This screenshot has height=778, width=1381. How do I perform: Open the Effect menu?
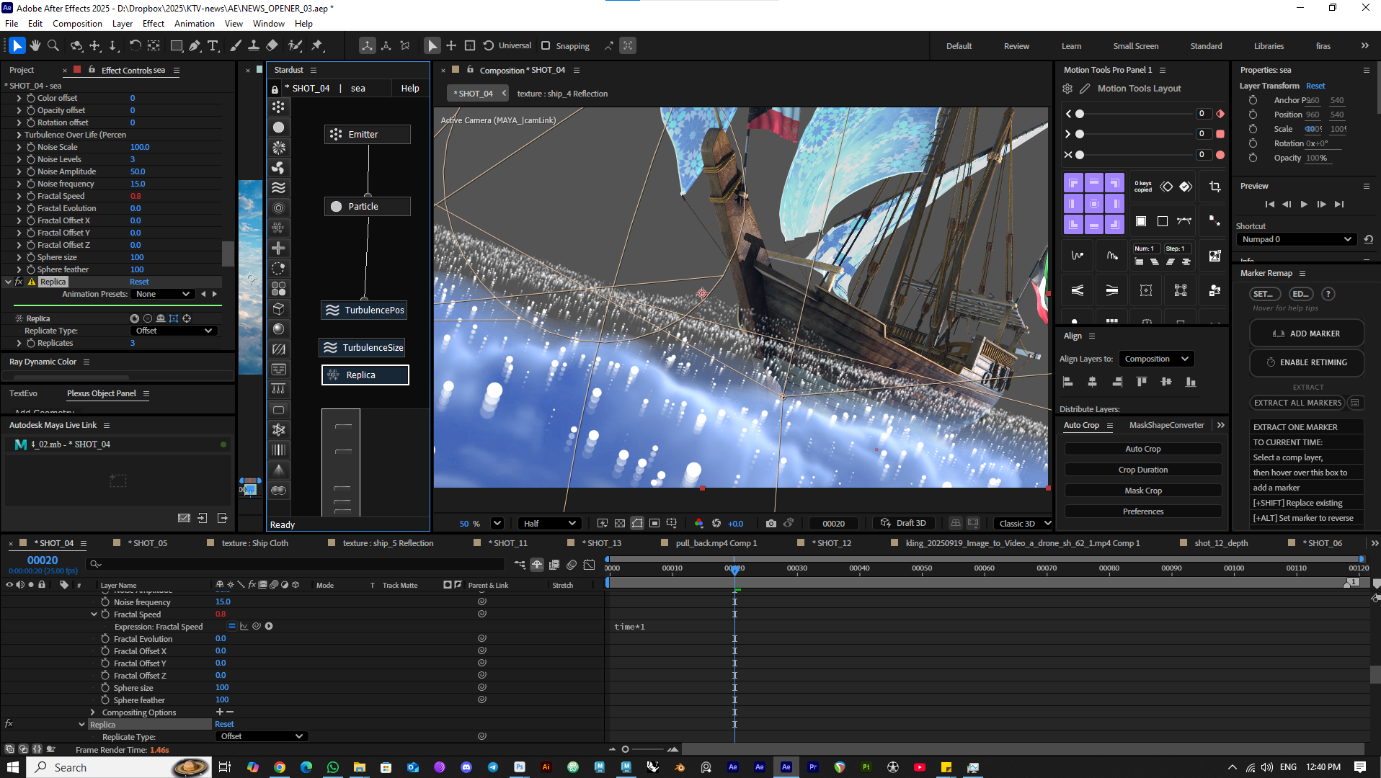click(153, 24)
